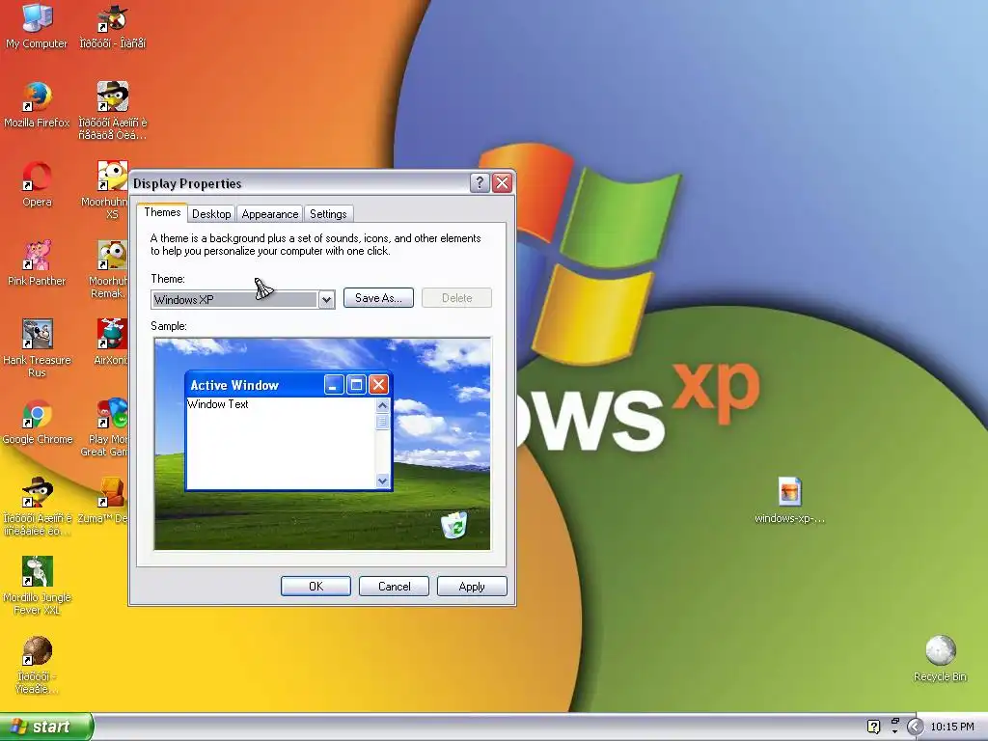Click the Apply button
Viewport: 988px width, 741px height.
[x=472, y=587]
